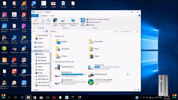Switch to the Computer ribbon tab
The width and height of the screenshot is (178, 100).
point(44,16)
